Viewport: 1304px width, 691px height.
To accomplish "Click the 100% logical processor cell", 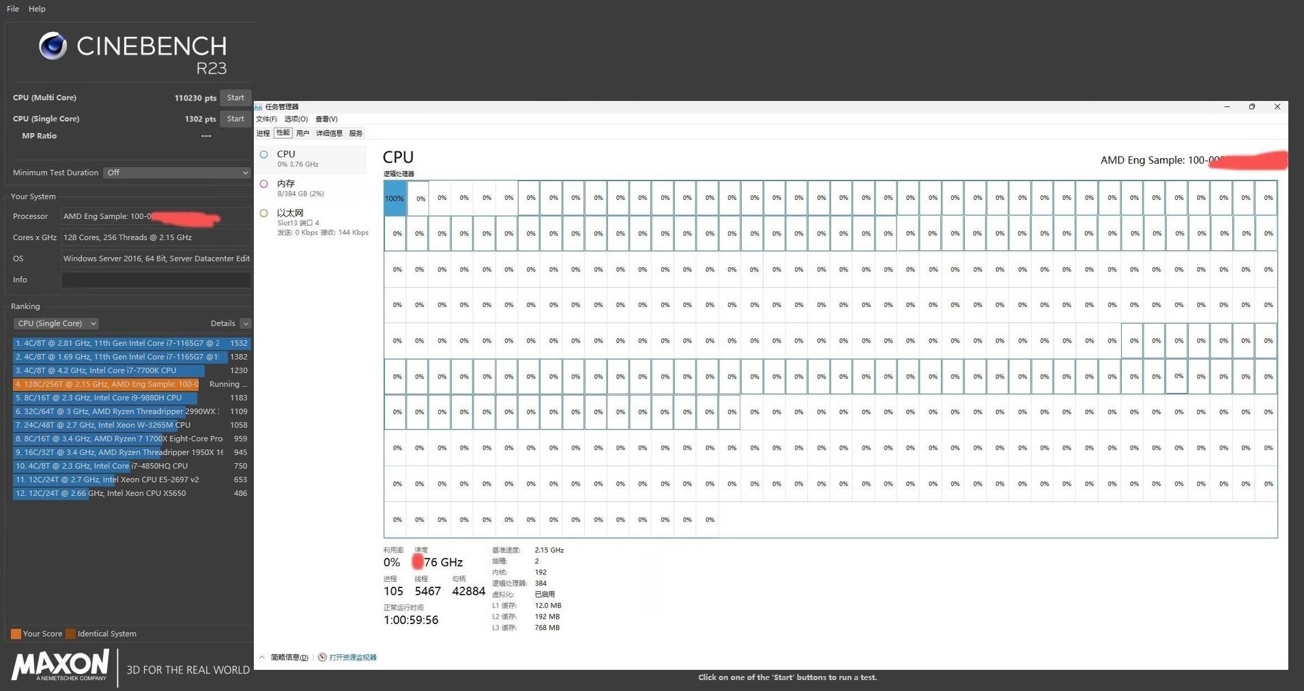I will [395, 199].
